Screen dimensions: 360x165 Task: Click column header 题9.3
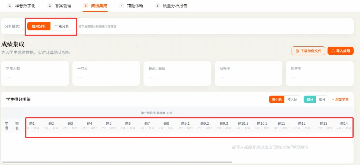click(224, 123)
